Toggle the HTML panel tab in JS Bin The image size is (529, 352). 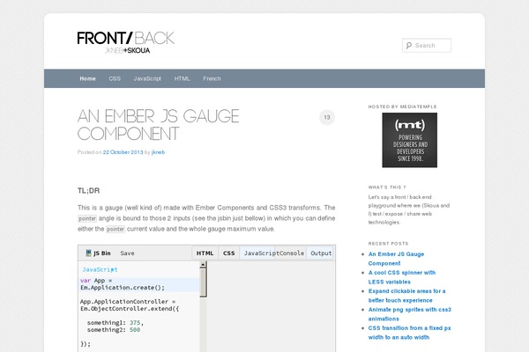(205, 253)
